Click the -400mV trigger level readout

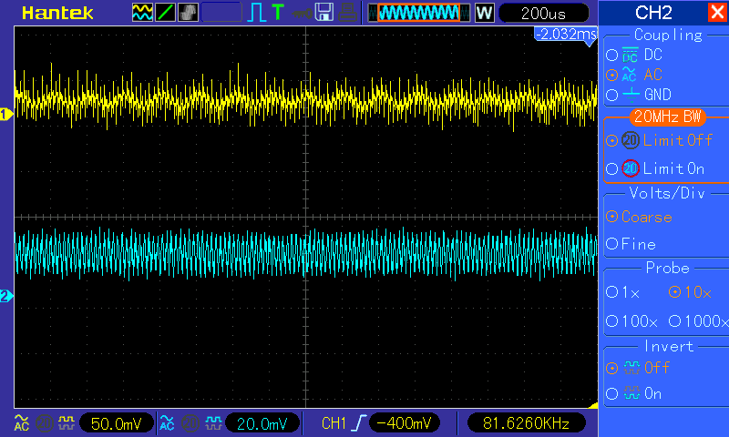point(404,423)
